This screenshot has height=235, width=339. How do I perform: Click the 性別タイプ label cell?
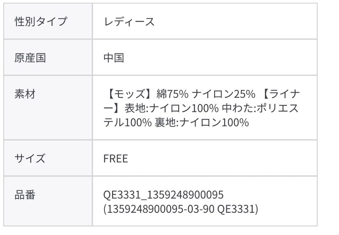(x=41, y=22)
